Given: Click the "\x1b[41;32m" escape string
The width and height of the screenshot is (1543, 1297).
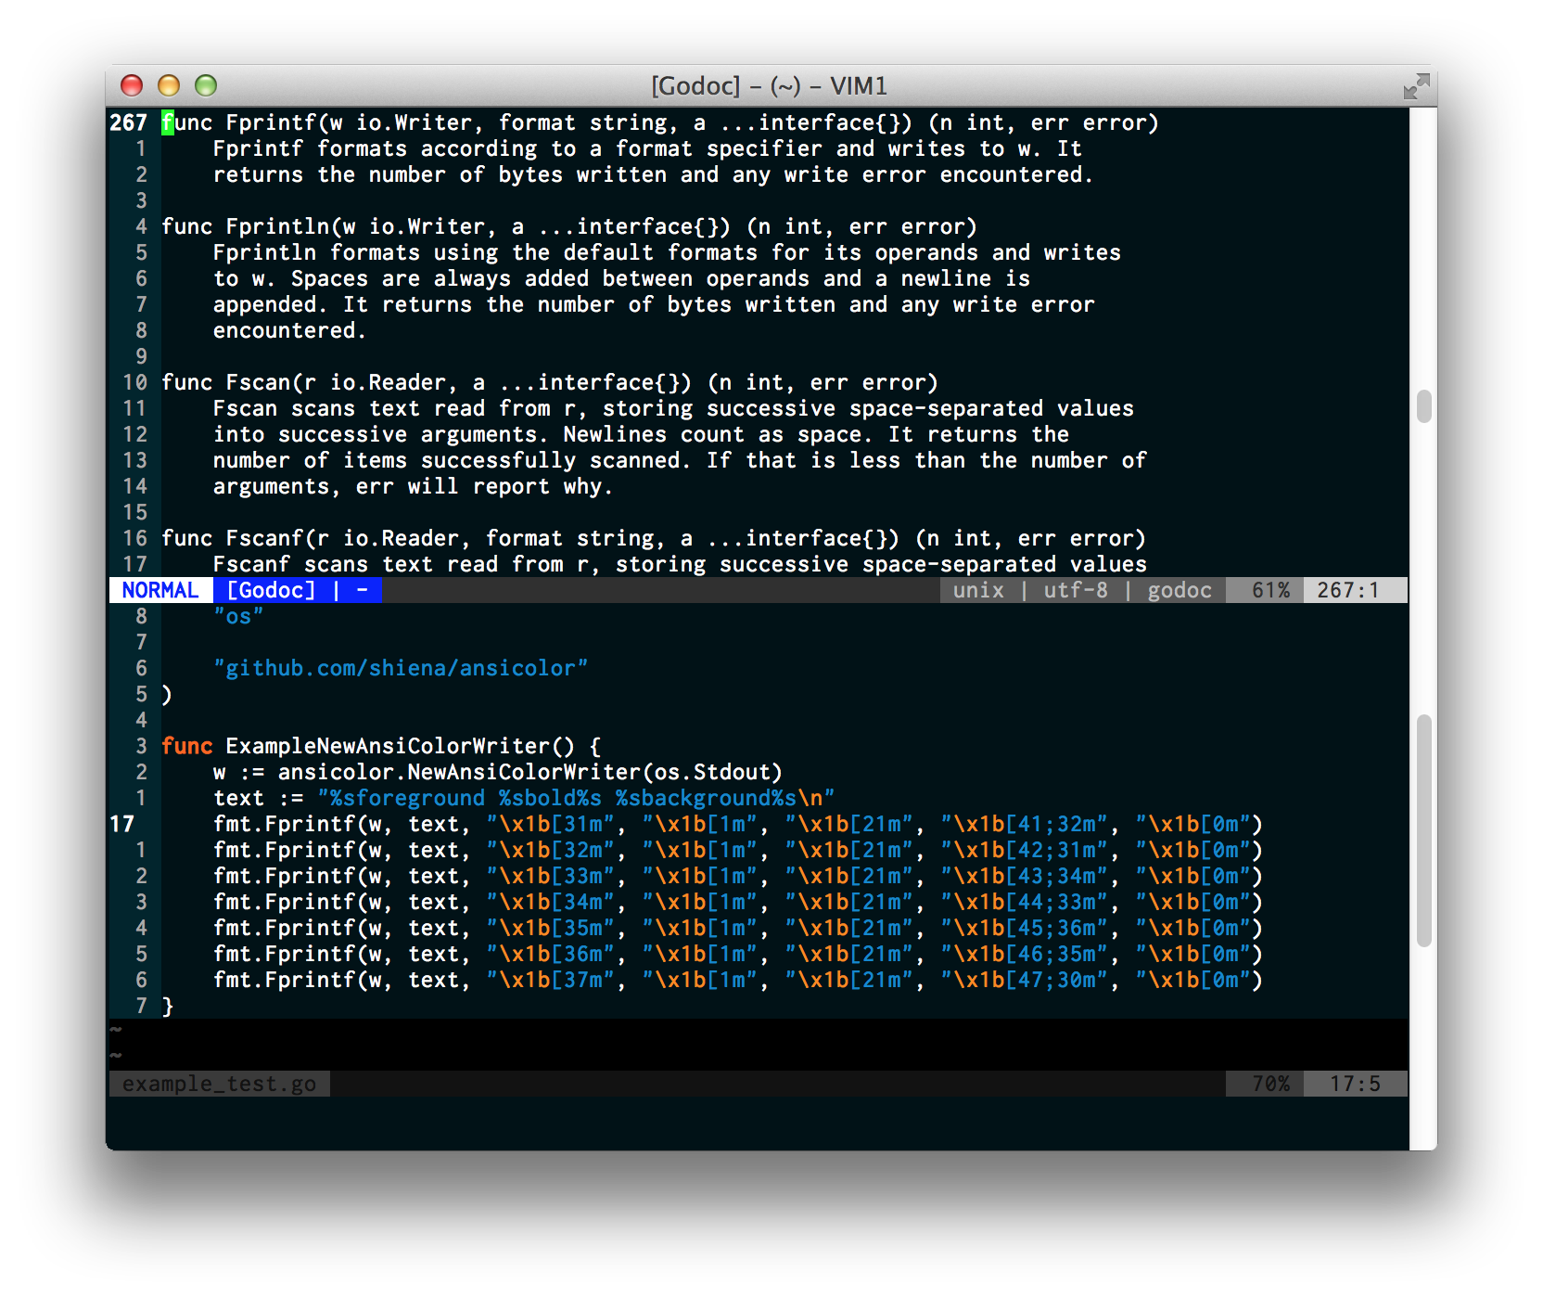Looking at the screenshot, I should click(x=1024, y=824).
